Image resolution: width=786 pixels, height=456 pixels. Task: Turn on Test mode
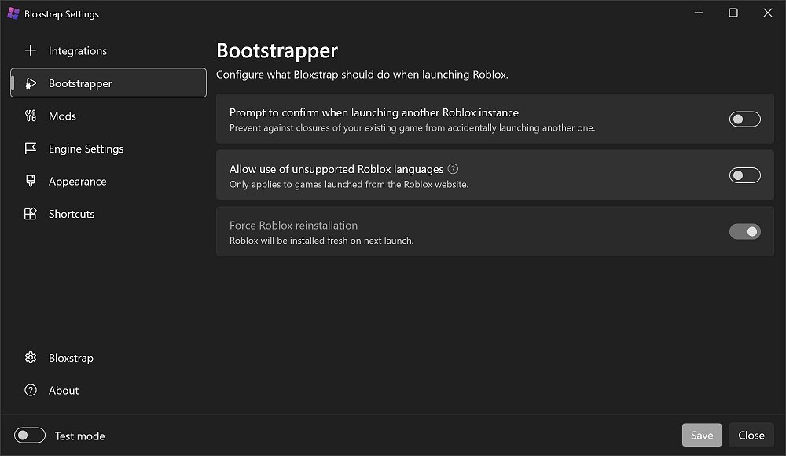31,436
